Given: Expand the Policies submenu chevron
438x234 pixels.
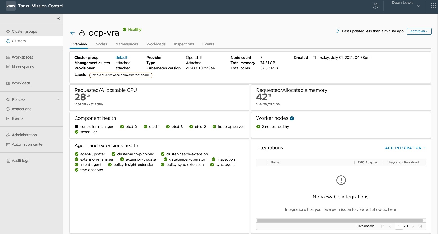Looking at the screenshot, I should tap(58, 99).
